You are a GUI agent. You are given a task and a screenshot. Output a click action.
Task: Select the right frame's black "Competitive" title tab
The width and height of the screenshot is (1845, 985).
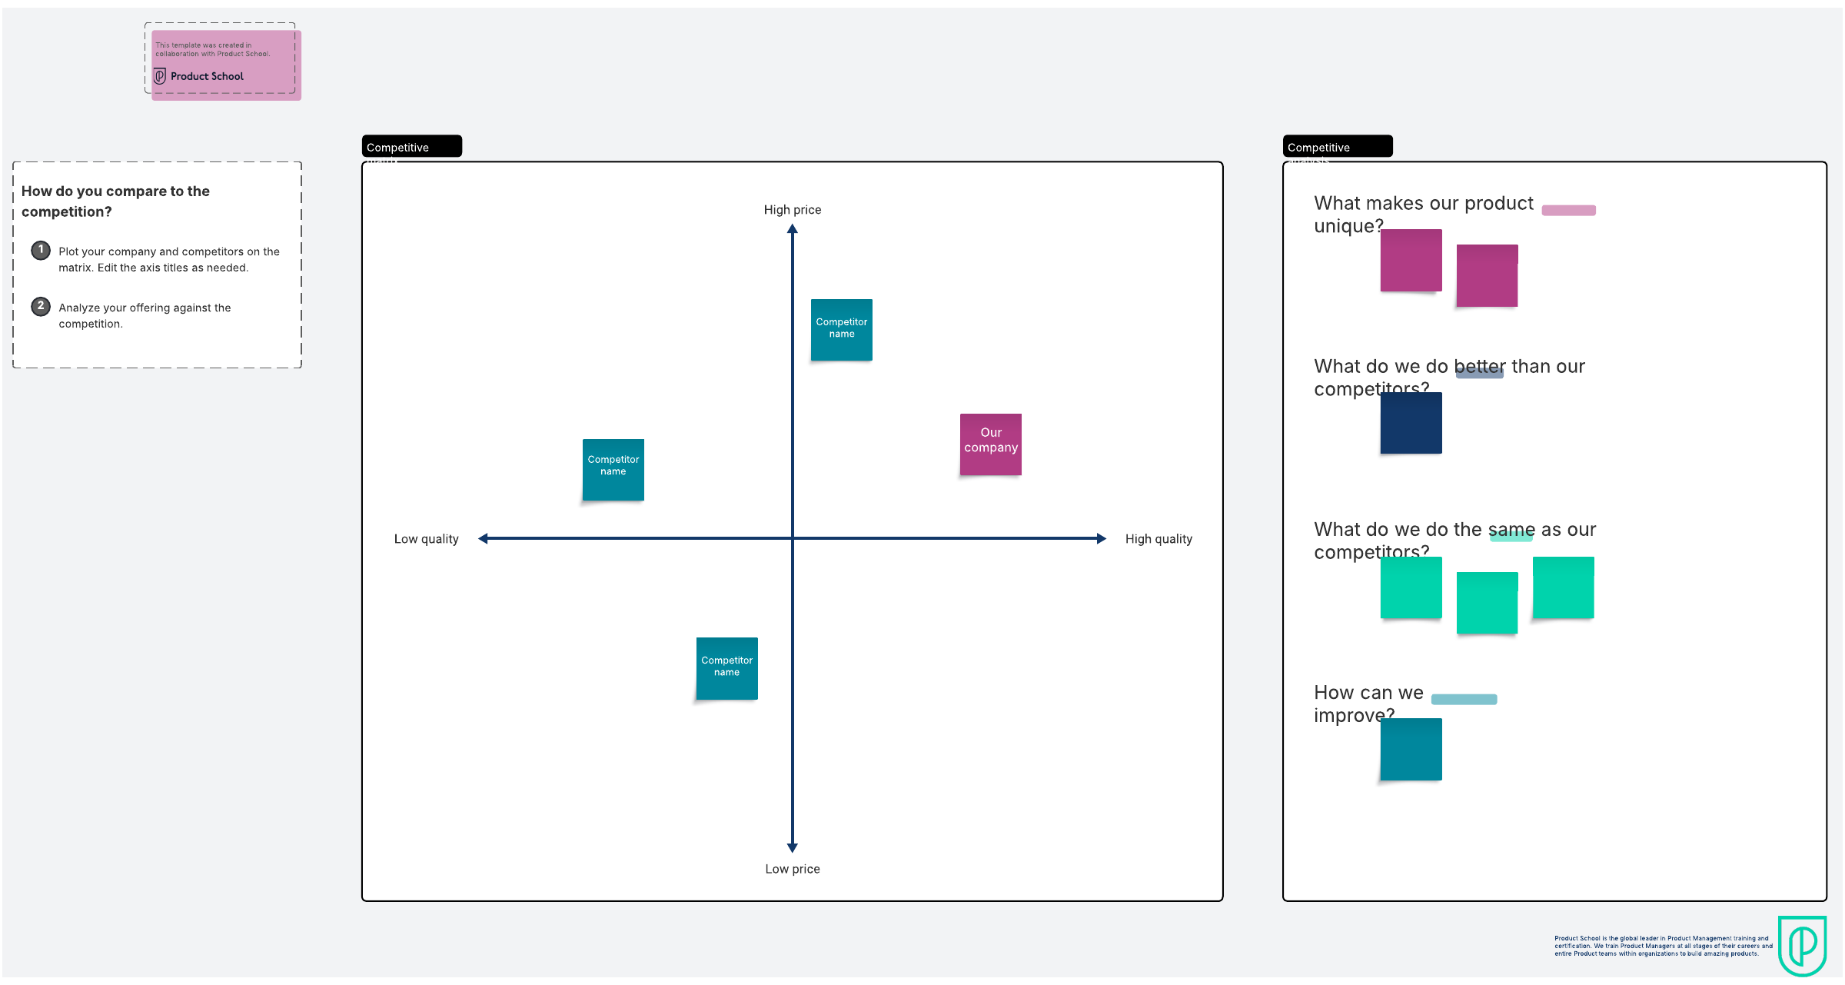click(1337, 146)
